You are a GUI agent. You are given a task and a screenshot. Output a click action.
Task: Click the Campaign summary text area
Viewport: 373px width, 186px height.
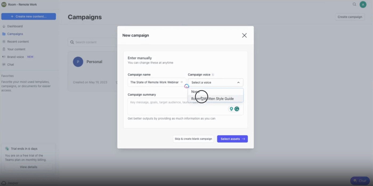(x=185, y=106)
